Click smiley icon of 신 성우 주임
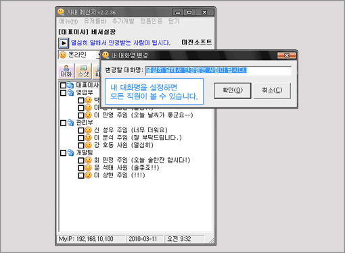 tap(88, 130)
